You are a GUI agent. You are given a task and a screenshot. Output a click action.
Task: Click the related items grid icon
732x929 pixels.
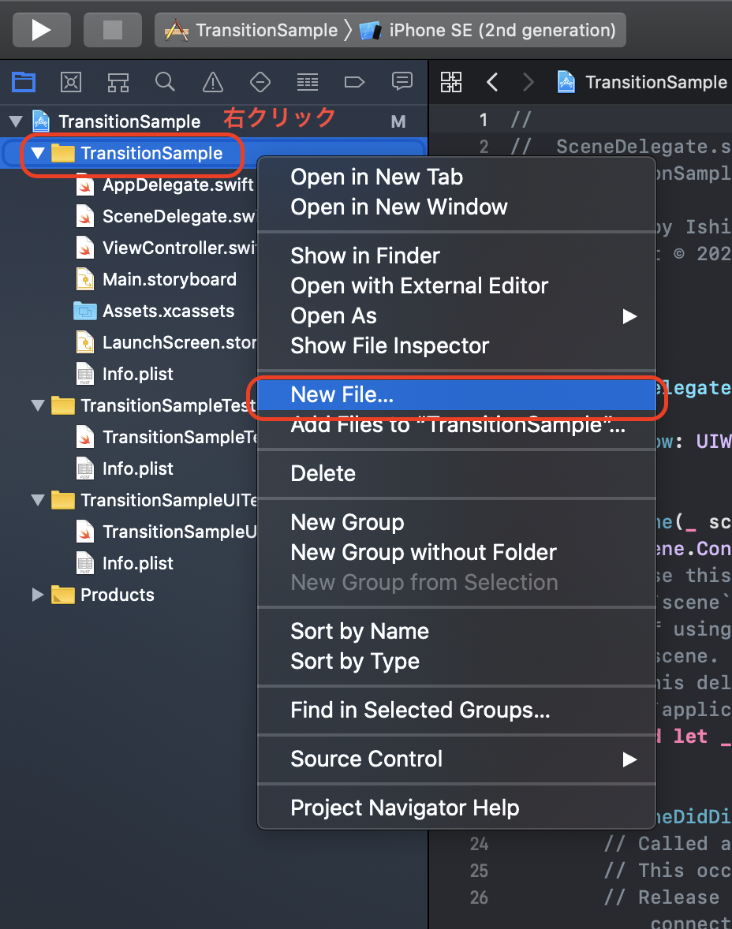(x=451, y=82)
